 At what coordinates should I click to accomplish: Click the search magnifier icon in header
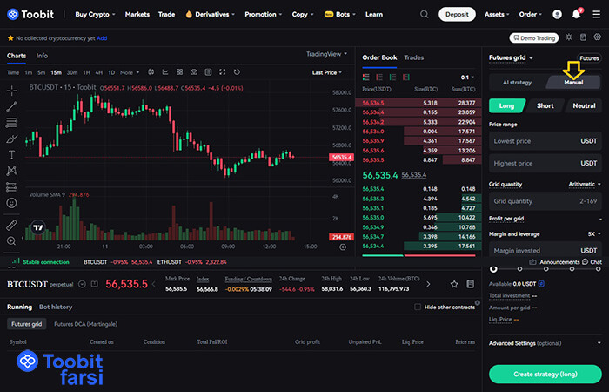(424, 15)
